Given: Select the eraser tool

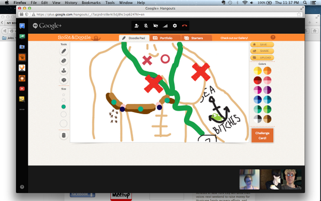Looking at the screenshot, I should pyautogui.click(x=64, y=61).
